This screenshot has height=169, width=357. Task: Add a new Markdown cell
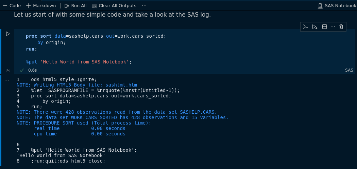pos(41,6)
